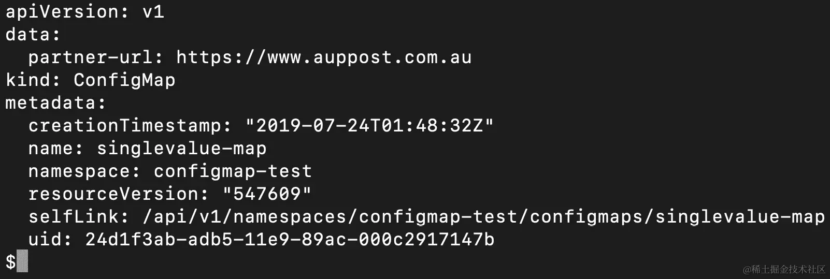Click the singlevalue-map name value

181,148
